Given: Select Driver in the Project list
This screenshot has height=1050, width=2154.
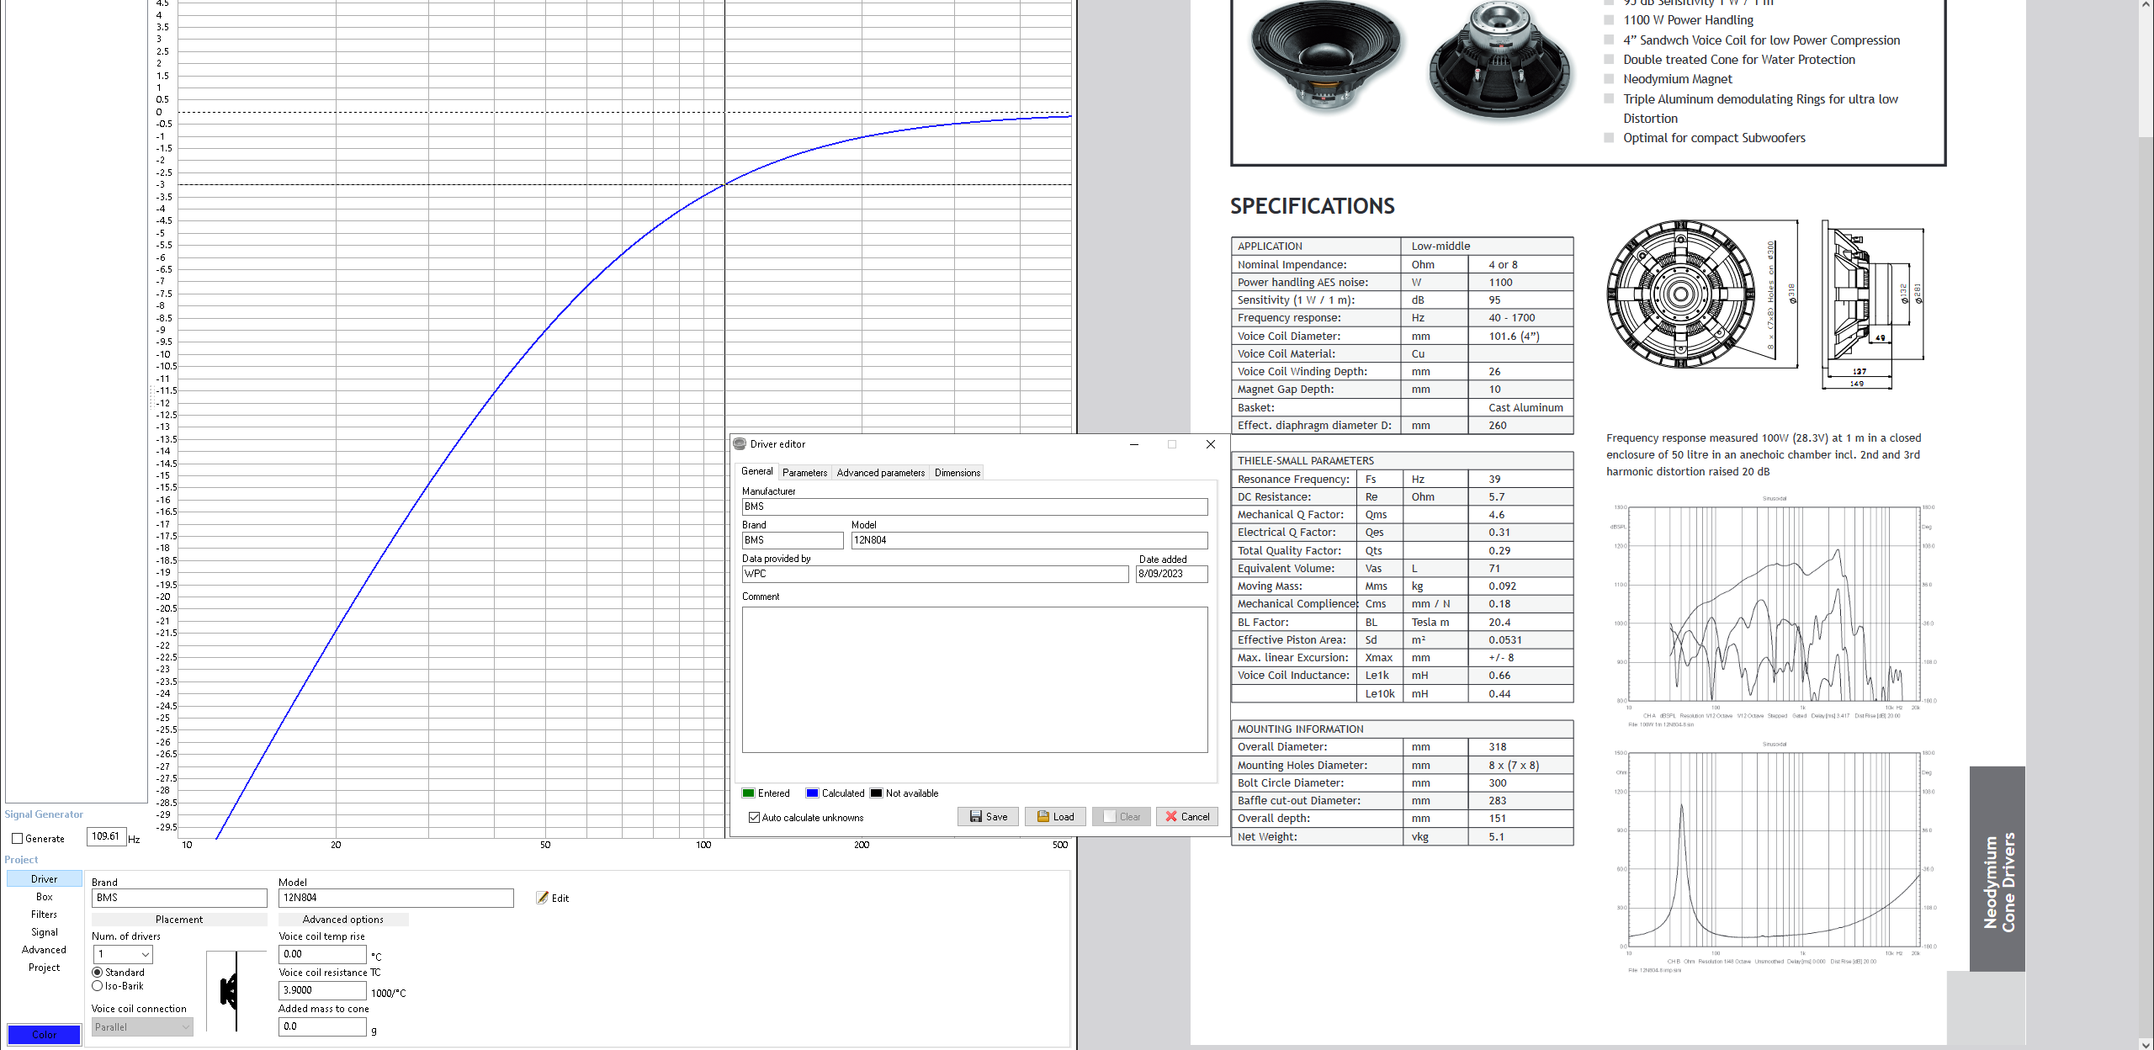Looking at the screenshot, I should click(x=45, y=879).
